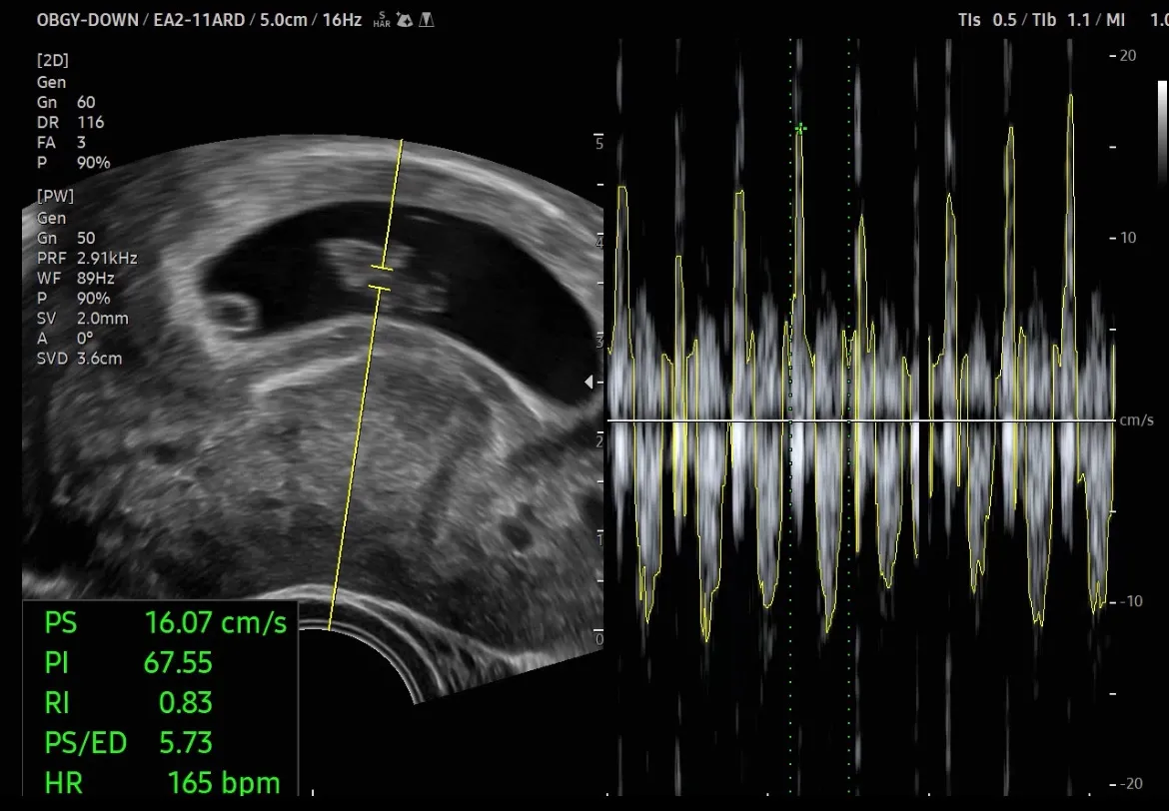Click the TIb 1.1 thermal index
Viewport: 1169px width, 811px height.
point(1062,20)
